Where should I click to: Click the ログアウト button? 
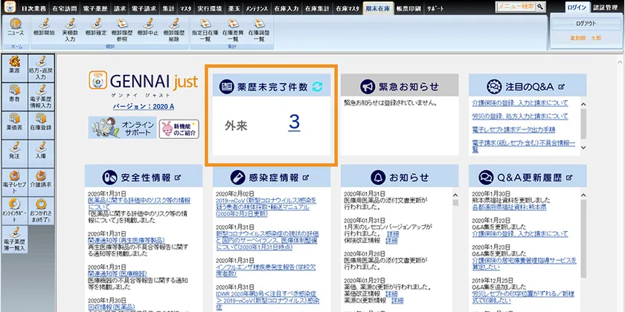tap(585, 24)
